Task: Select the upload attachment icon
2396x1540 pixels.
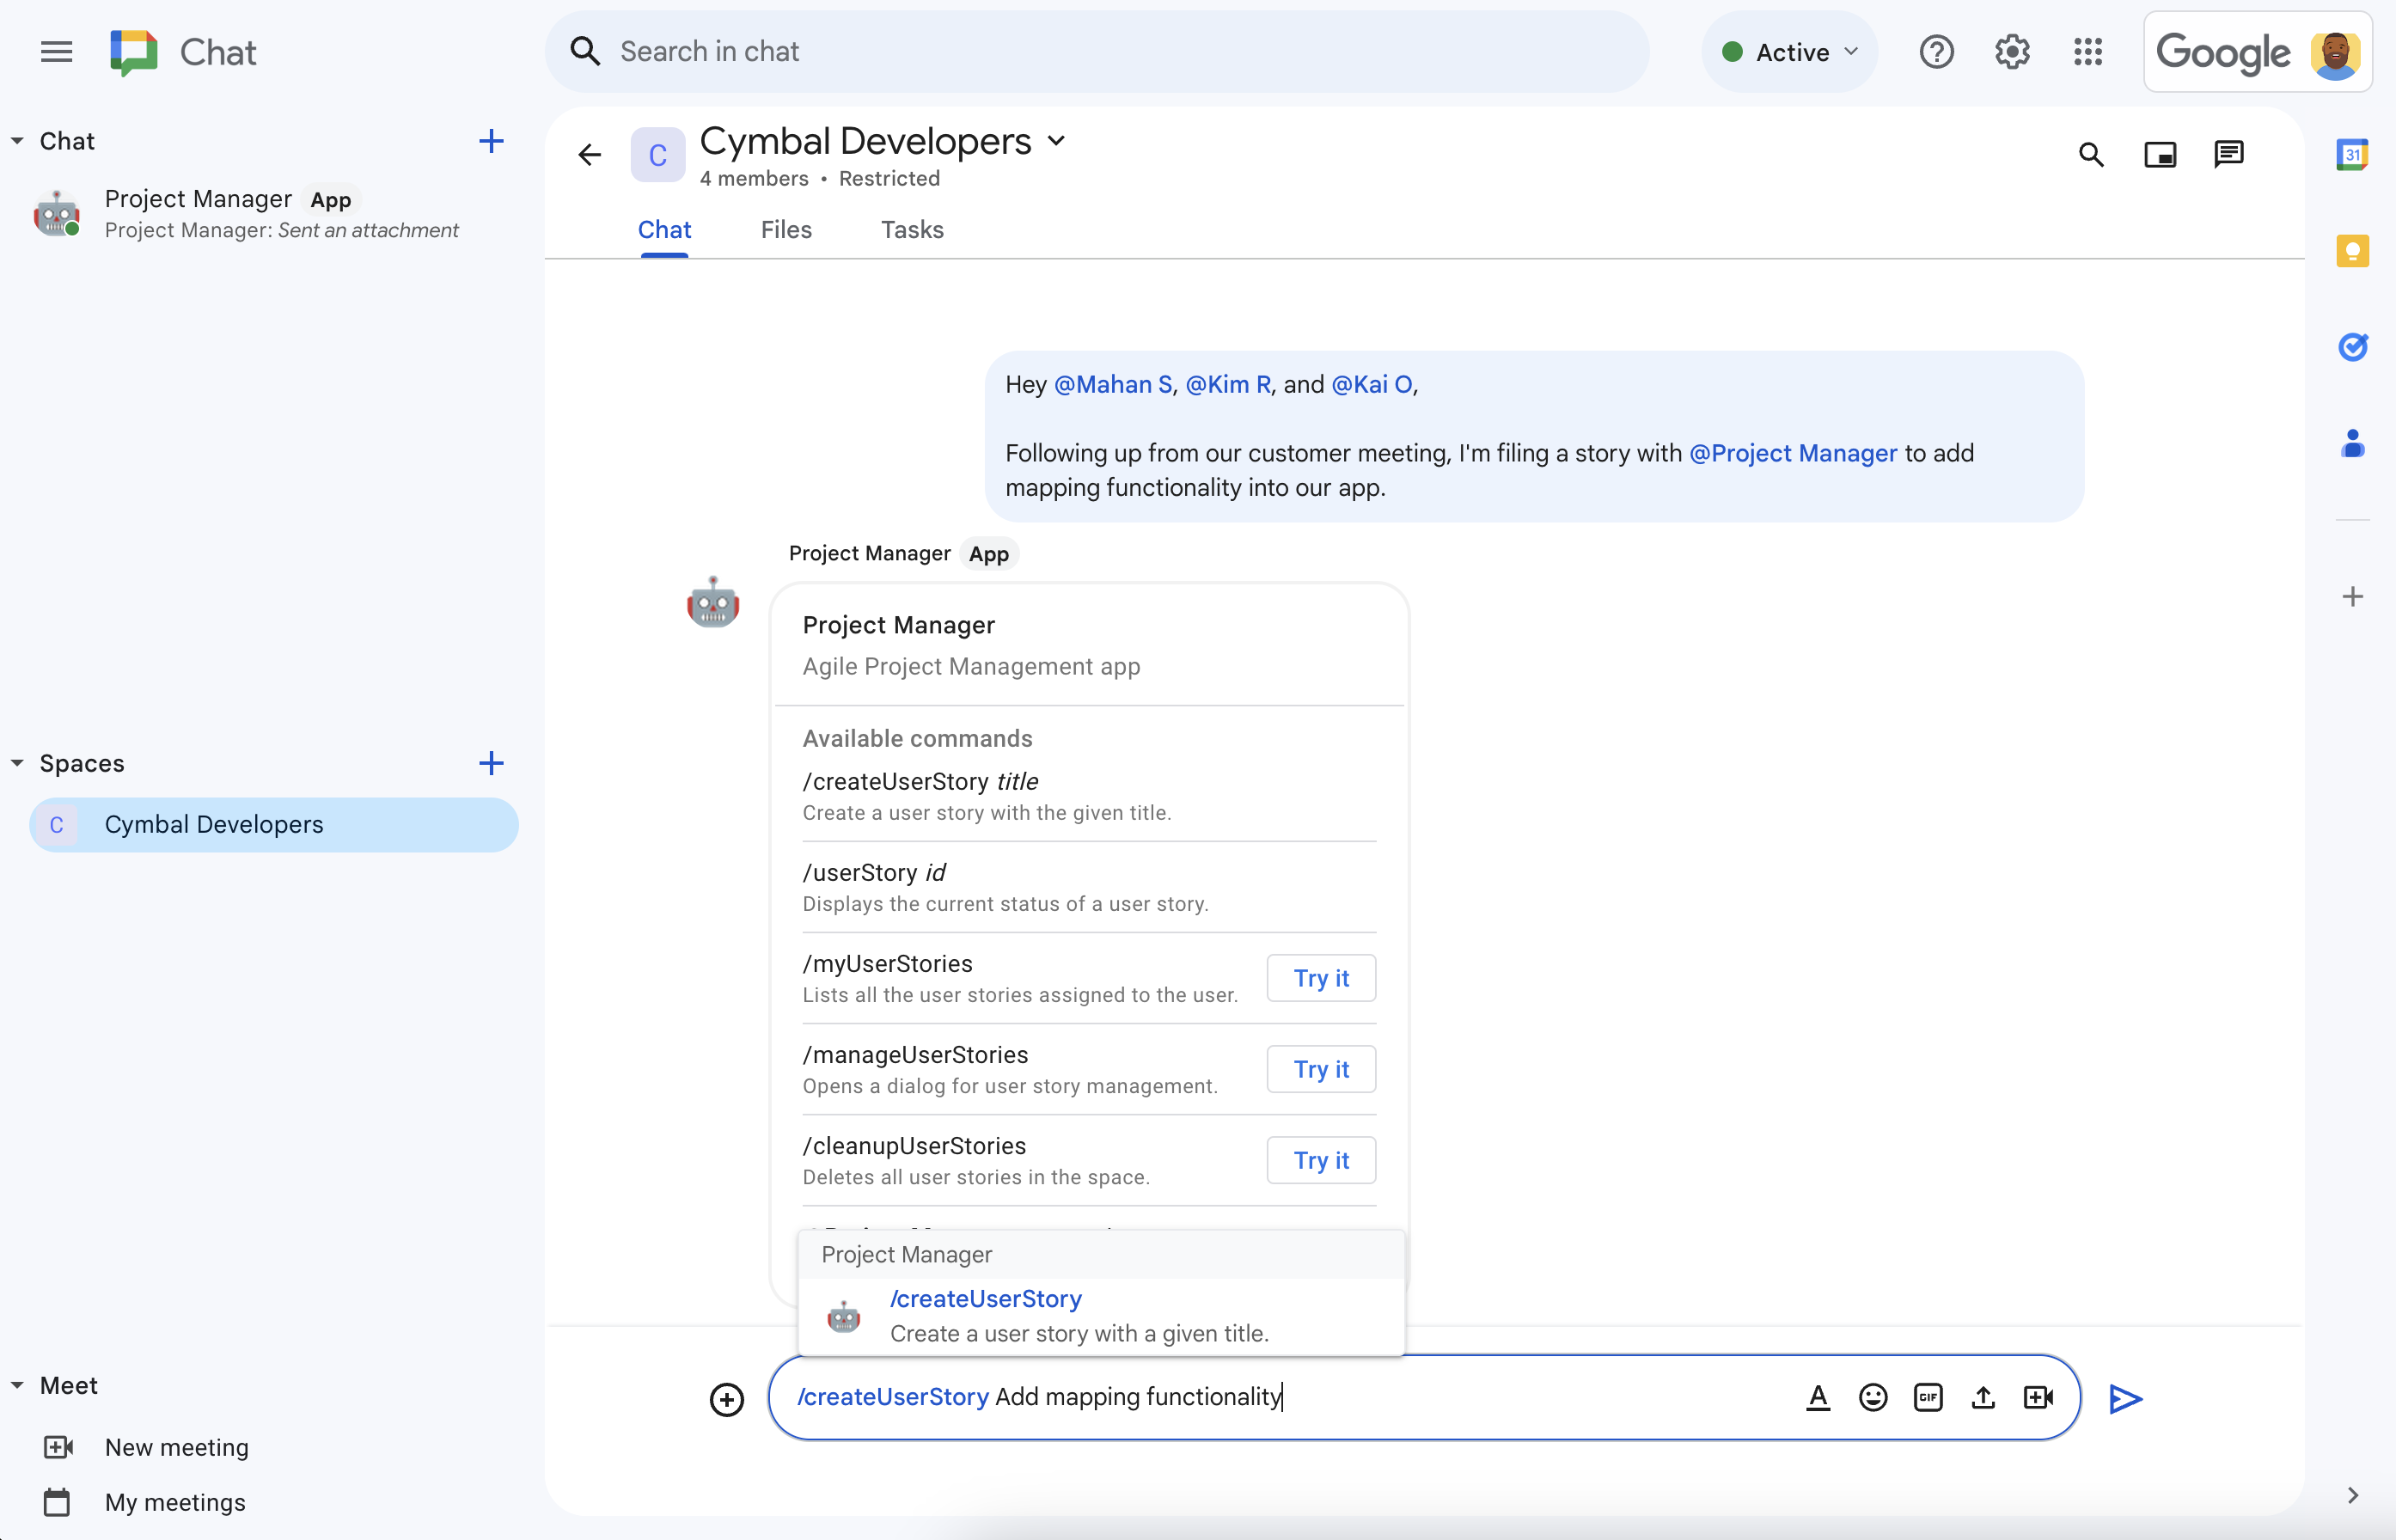Action: pyautogui.click(x=1982, y=1396)
